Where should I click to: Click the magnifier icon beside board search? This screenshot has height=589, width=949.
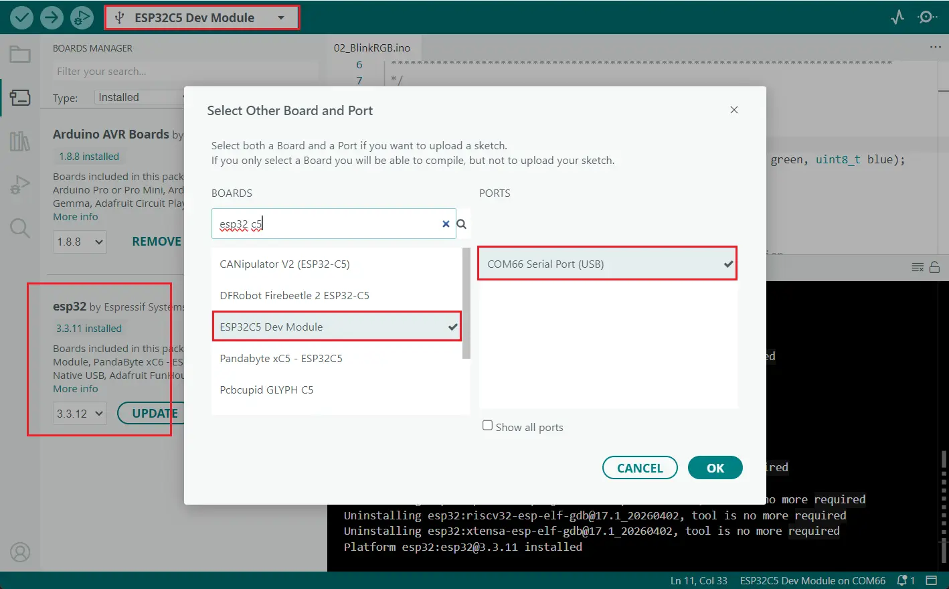click(462, 224)
